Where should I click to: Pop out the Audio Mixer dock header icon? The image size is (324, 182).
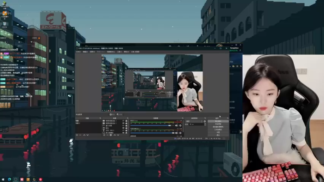pos(183,118)
